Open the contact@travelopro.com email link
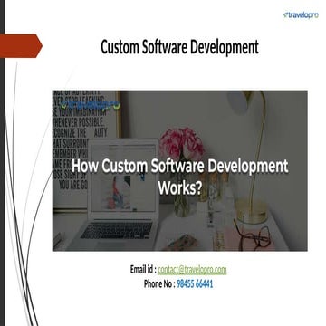 click(192, 270)
